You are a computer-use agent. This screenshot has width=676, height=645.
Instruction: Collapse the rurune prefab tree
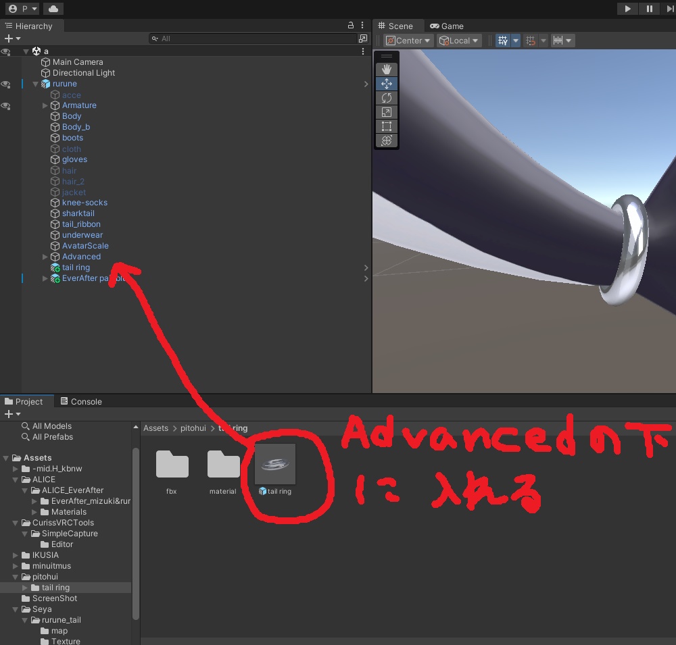[x=36, y=84]
